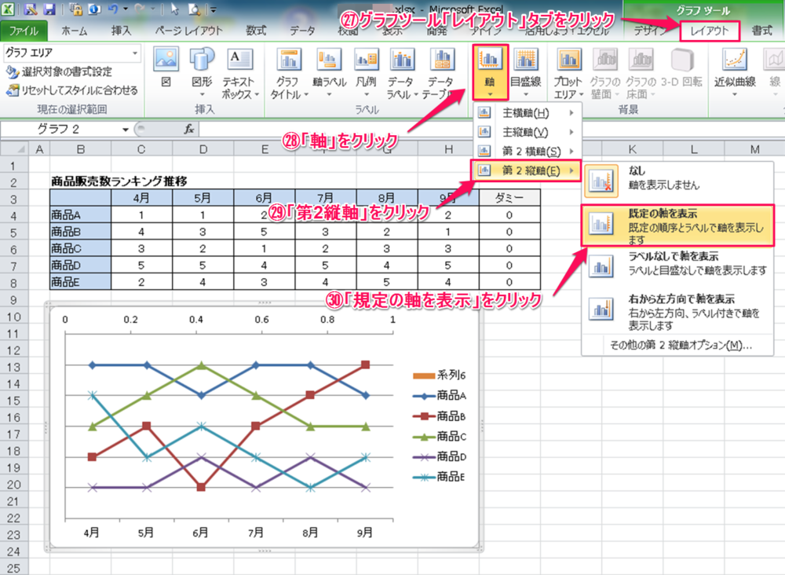
Task: Open the name box dropdown arrow
Action: click(125, 130)
